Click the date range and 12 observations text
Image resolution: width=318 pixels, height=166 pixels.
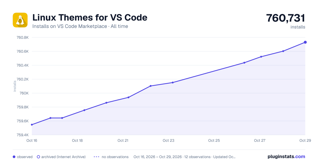tap(184, 157)
